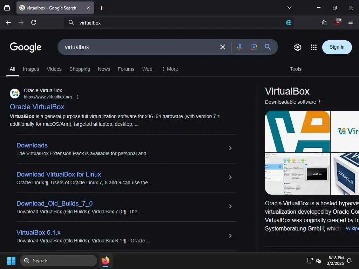359x269 pixels.
Task: Open a new browser tab
Action: [101, 8]
